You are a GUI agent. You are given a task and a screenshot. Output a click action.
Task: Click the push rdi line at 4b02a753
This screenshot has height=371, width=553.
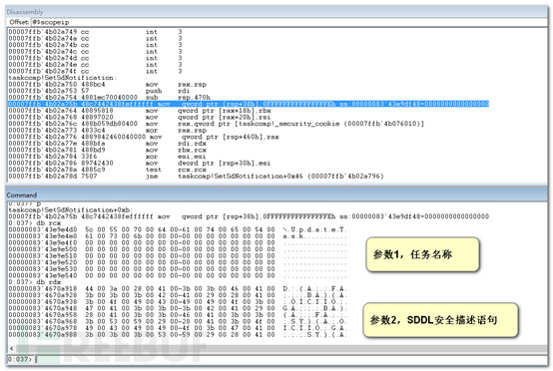pyautogui.click(x=99, y=91)
